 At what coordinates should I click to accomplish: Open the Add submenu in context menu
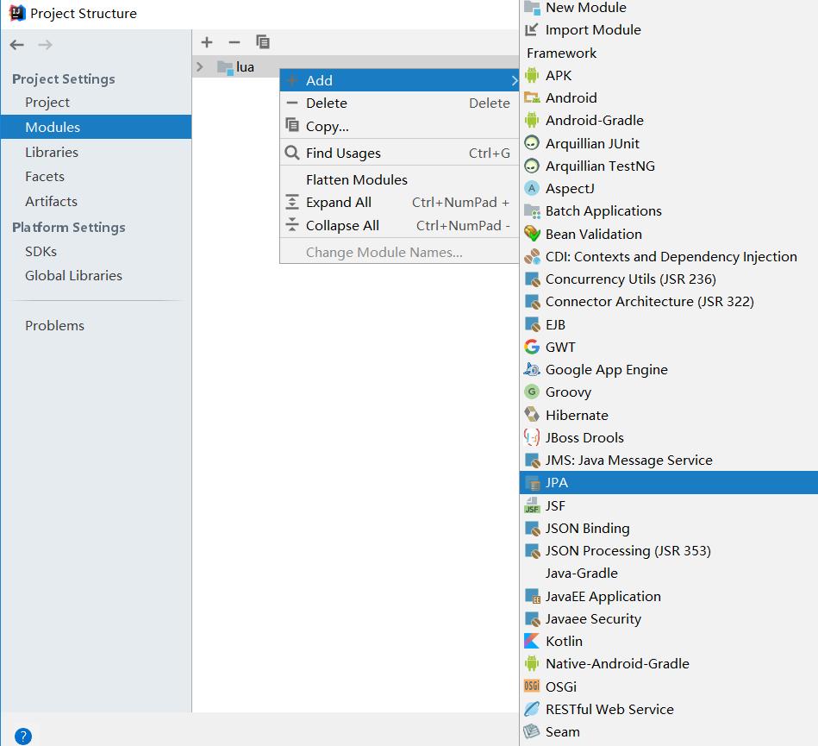pyautogui.click(x=400, y=80)
